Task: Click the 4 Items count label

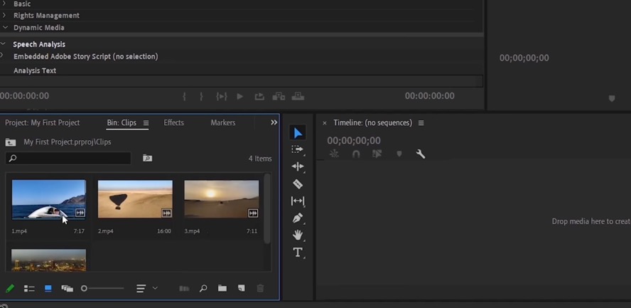Action: click(260, 159)
